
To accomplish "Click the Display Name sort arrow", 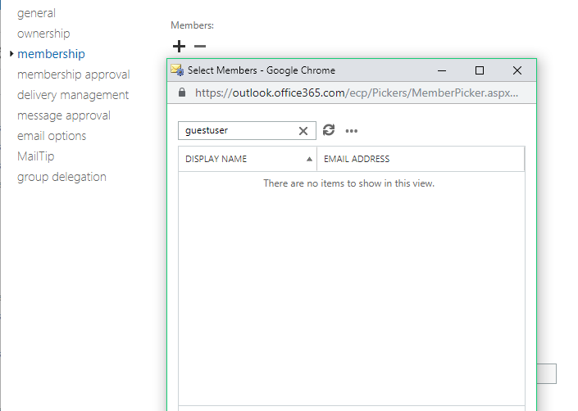I will pyautogui.click(x=309, y=160).
